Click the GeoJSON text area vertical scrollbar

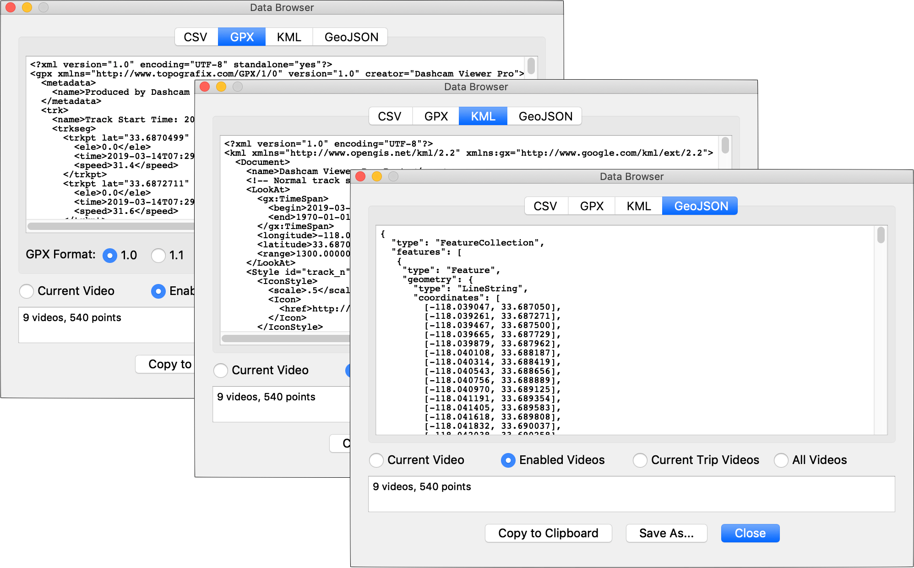[881, 235]
